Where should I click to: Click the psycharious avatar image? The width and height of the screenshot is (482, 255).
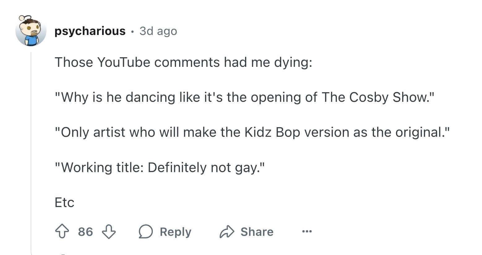coord(31,31)
